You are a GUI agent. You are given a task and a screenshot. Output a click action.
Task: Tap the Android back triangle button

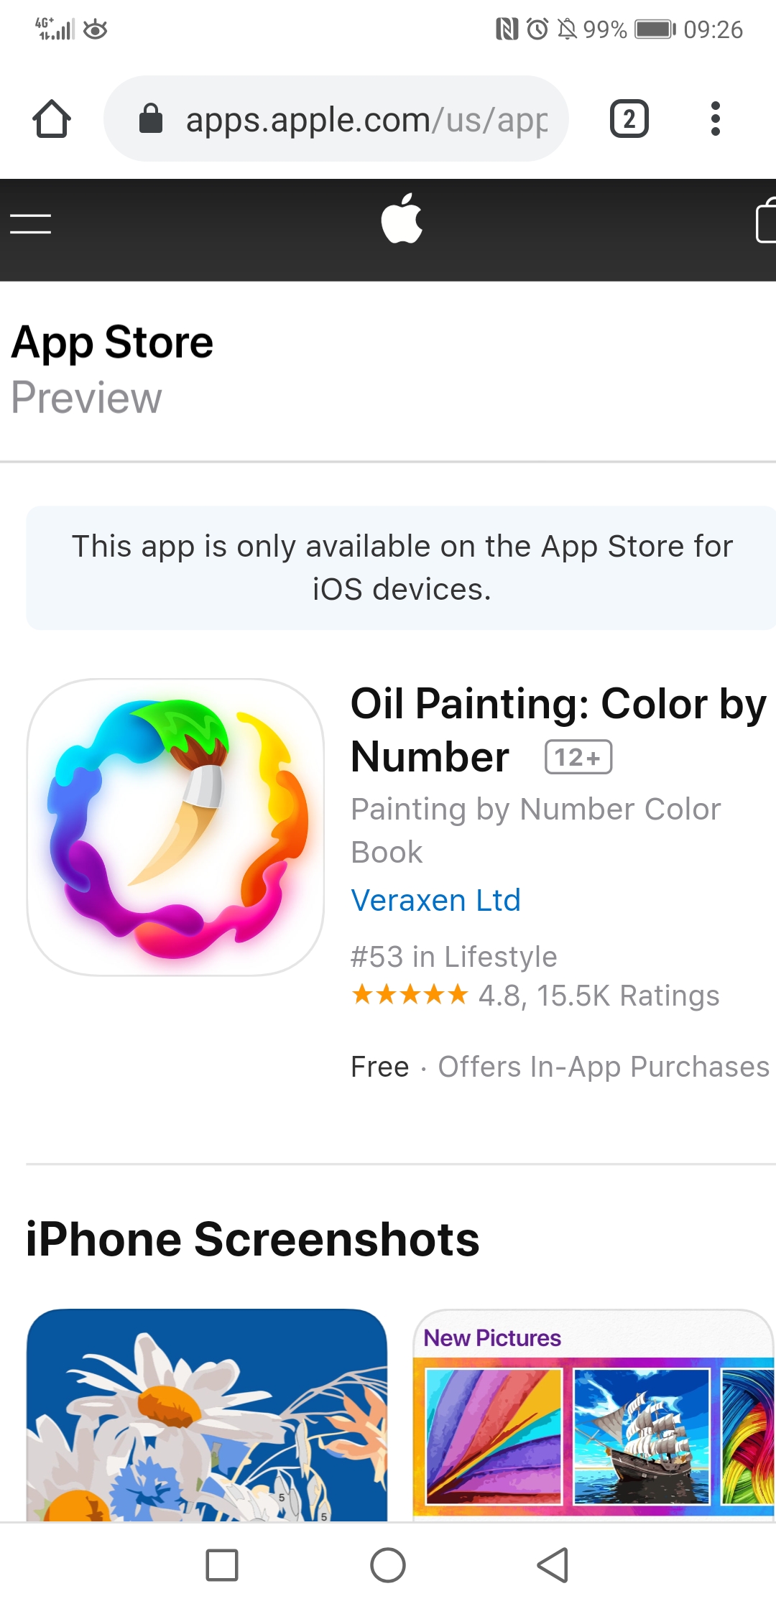pos(553,1565)
